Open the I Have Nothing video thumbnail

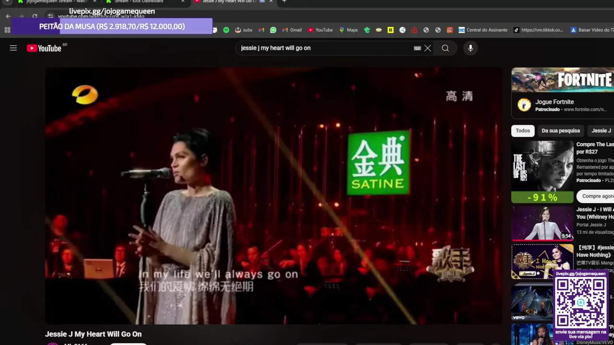pos(542,261)
